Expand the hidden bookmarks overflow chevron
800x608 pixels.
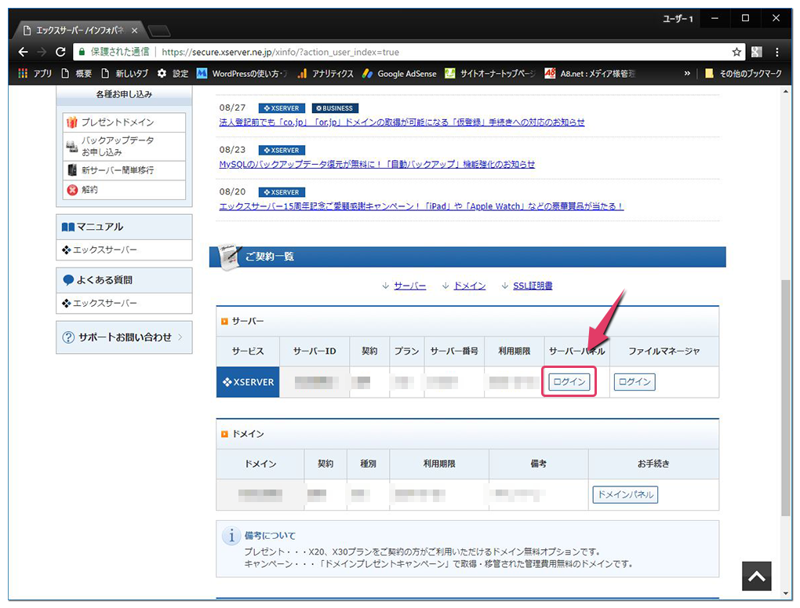687,74
